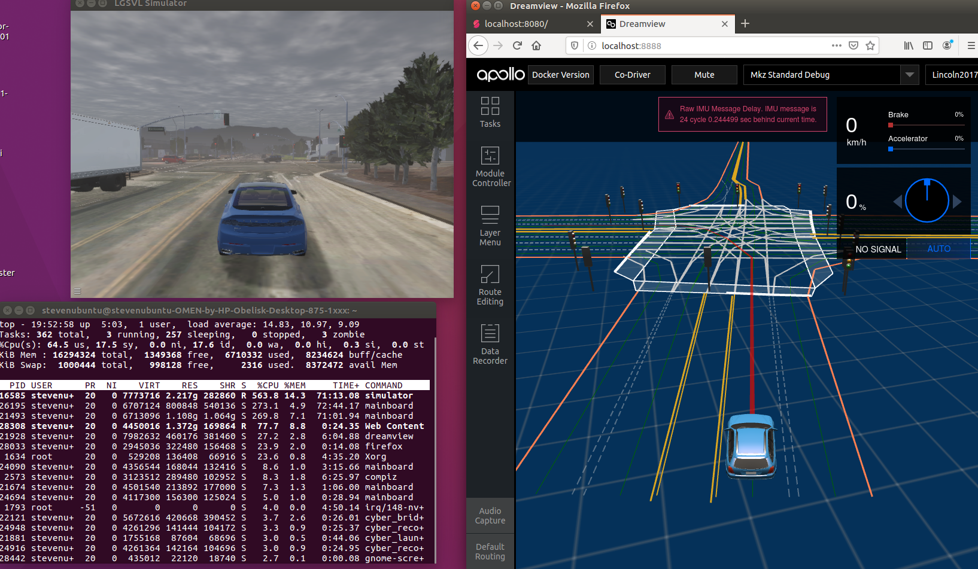The width and height of the screenshot is (978, 569).
Task: Open the Data Recorder panel
Action: pyautogui.click(x=490, y=344)
